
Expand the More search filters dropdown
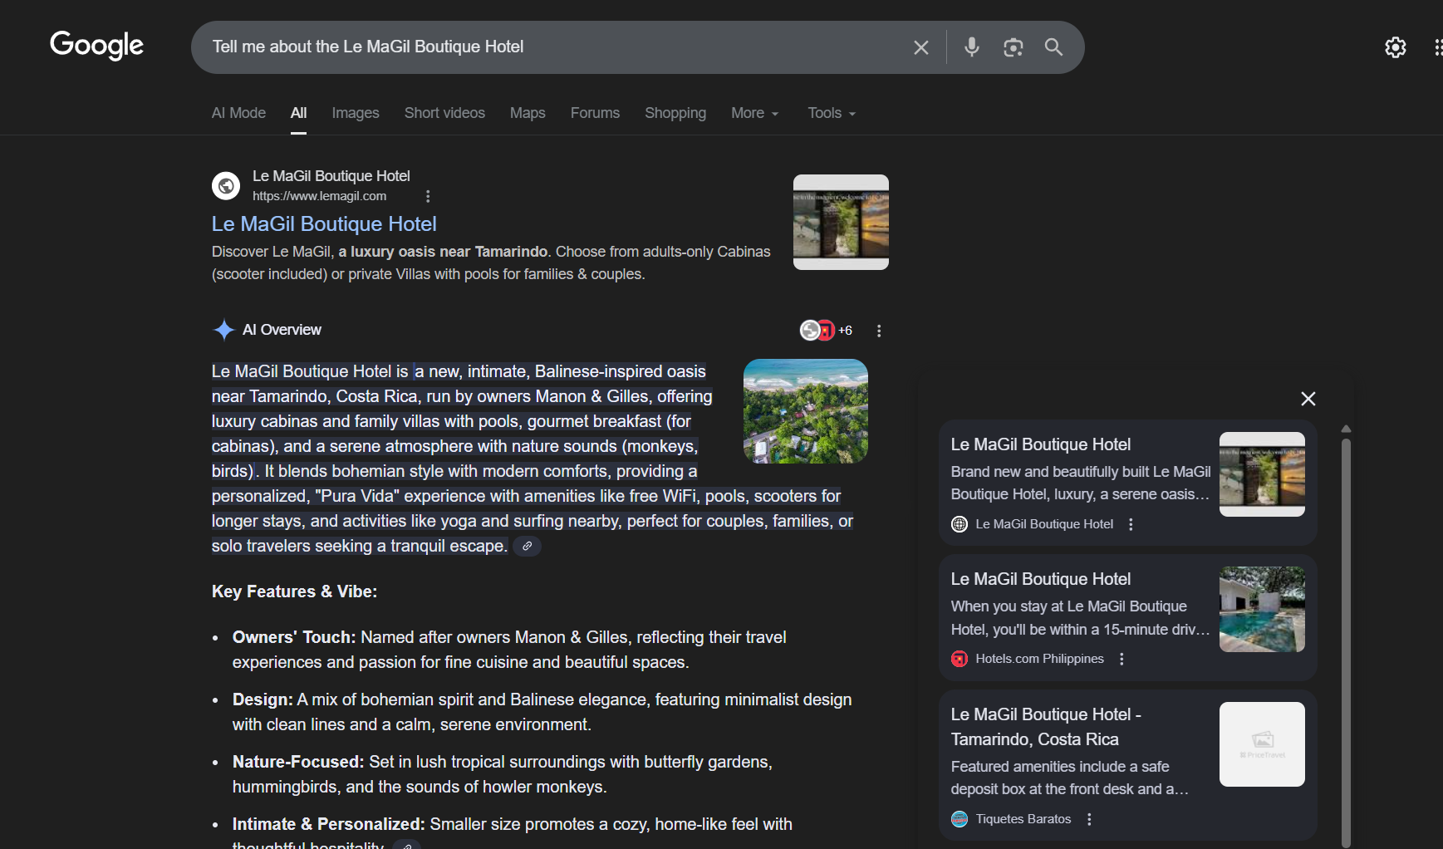tap(754, 113)
